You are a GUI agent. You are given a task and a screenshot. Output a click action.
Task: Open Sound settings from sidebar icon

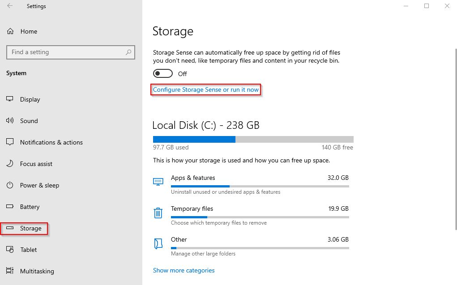10,121
